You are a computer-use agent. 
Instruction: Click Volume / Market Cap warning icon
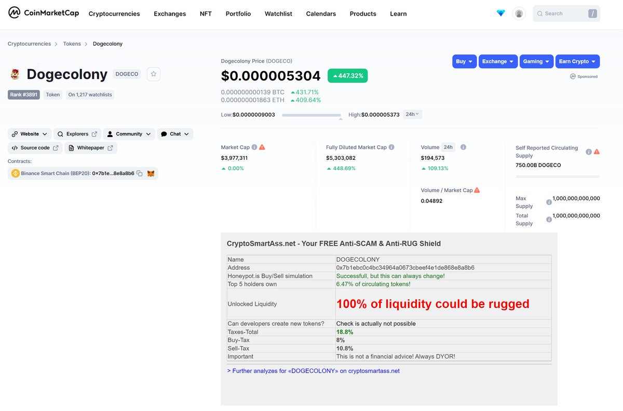(x=477, y=190)
